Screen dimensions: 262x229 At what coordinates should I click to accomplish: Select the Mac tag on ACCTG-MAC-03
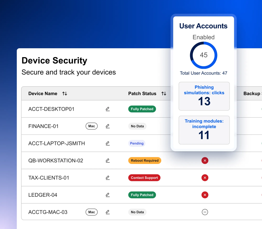pos(92,212)
